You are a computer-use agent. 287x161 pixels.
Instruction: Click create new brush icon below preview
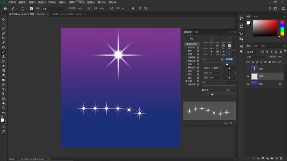pyautogui.click(x=231, y=123)
